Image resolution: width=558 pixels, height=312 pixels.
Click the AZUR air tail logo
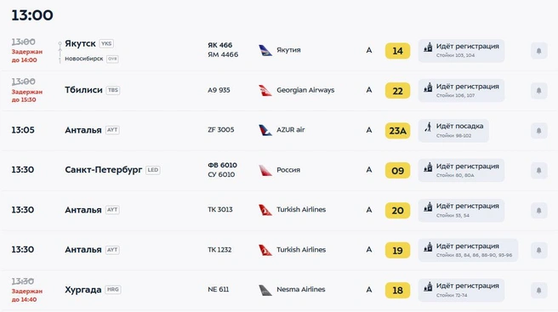tap(265, 130)
